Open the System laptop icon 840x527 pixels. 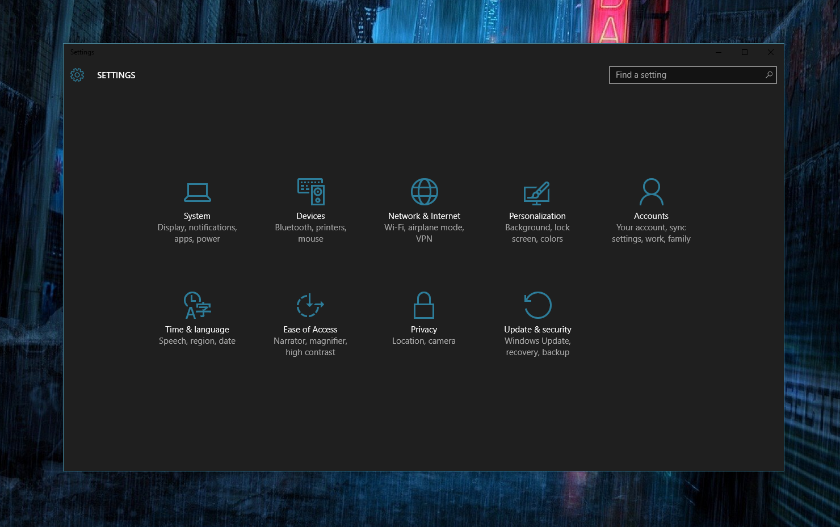tap(197, 192)
